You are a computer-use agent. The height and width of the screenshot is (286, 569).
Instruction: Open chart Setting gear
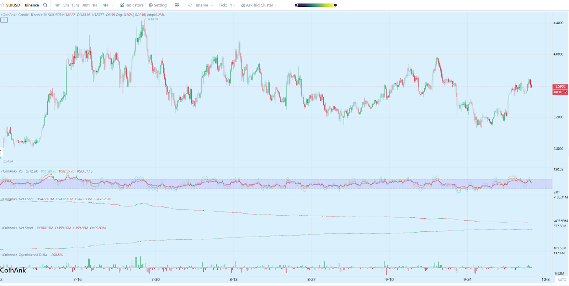click(151, 5)
